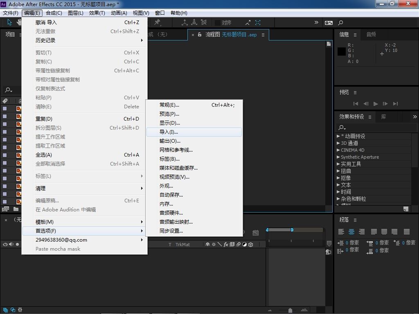Click the 3D Layer cube column icon

click(x=251, y=244)
